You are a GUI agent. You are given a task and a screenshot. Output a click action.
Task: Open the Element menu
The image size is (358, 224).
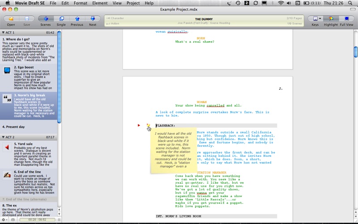100,3
